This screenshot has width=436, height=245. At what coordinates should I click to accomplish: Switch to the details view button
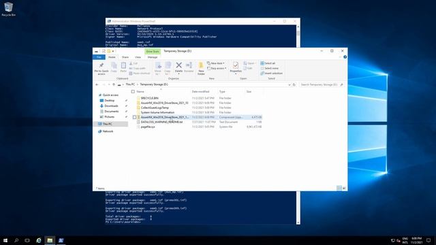click(x=339, y=189)
